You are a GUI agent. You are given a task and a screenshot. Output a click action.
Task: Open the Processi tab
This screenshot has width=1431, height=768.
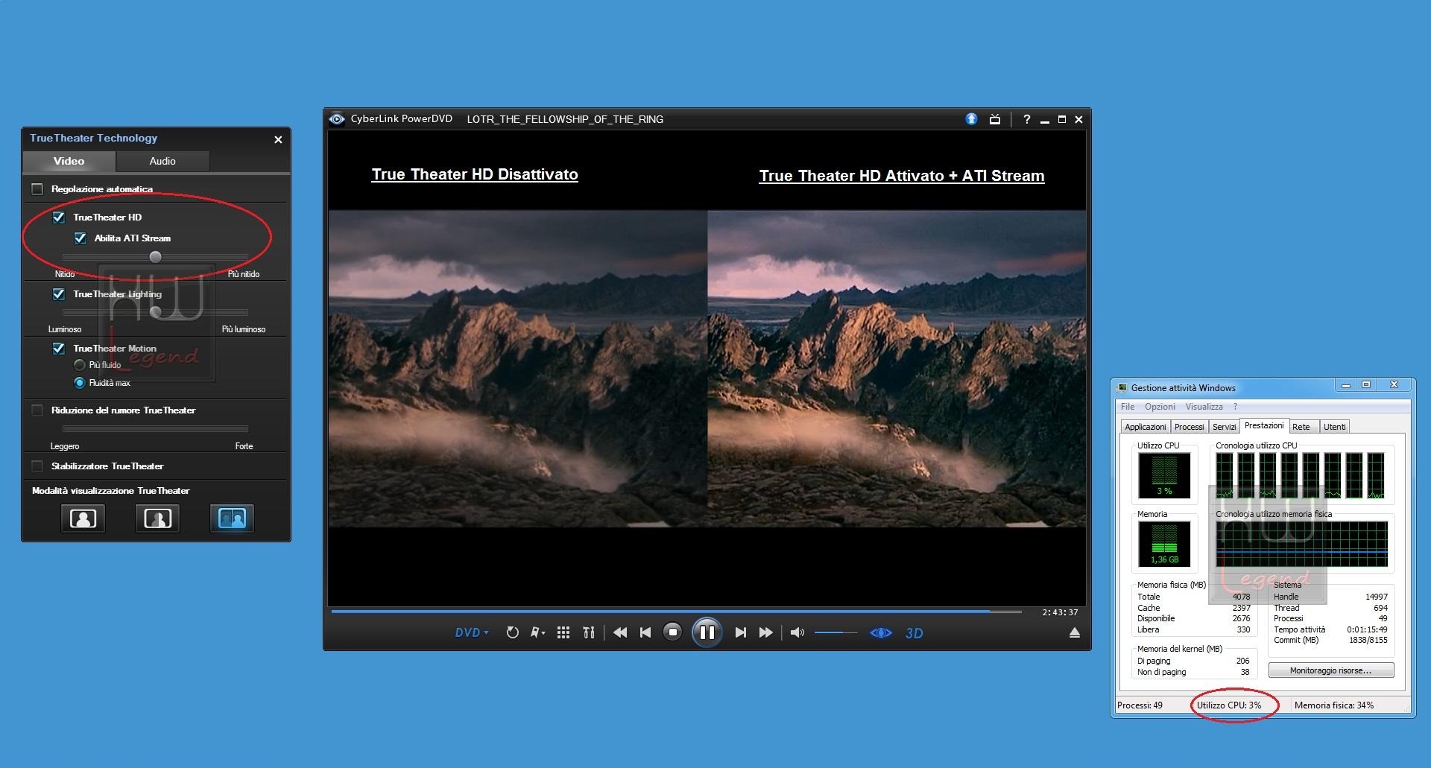(x=1189, y=427)
